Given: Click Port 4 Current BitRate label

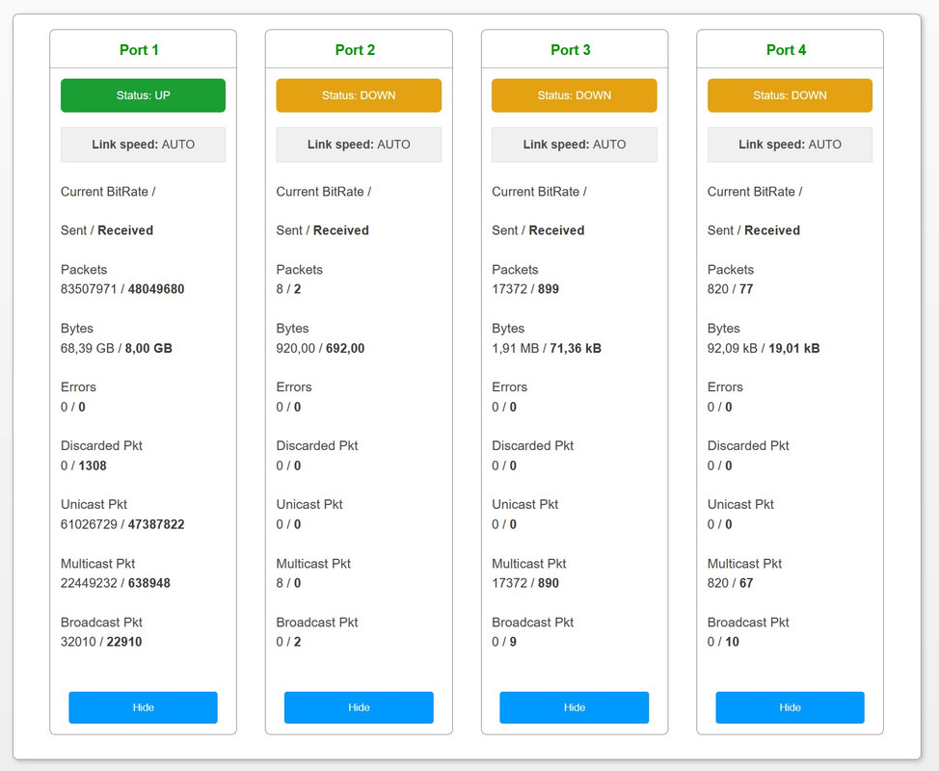Looking at the screenshot, I should coord(755,192).
